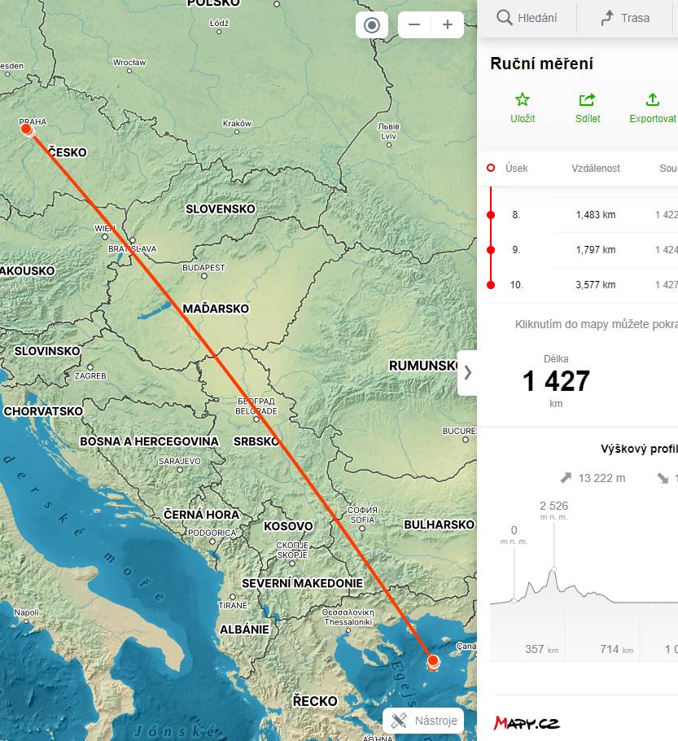Click the Úsek column header

click(x=516, y=169)
